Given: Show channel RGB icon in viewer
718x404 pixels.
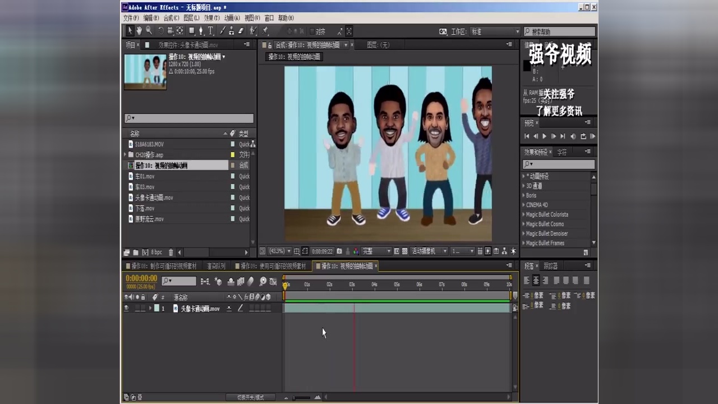Looking at the screenshot, I should pos(356,251).
